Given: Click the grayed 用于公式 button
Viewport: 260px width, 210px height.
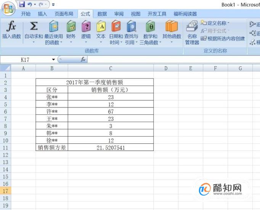Looking at the screenshot, I should [x=215, y=31].
